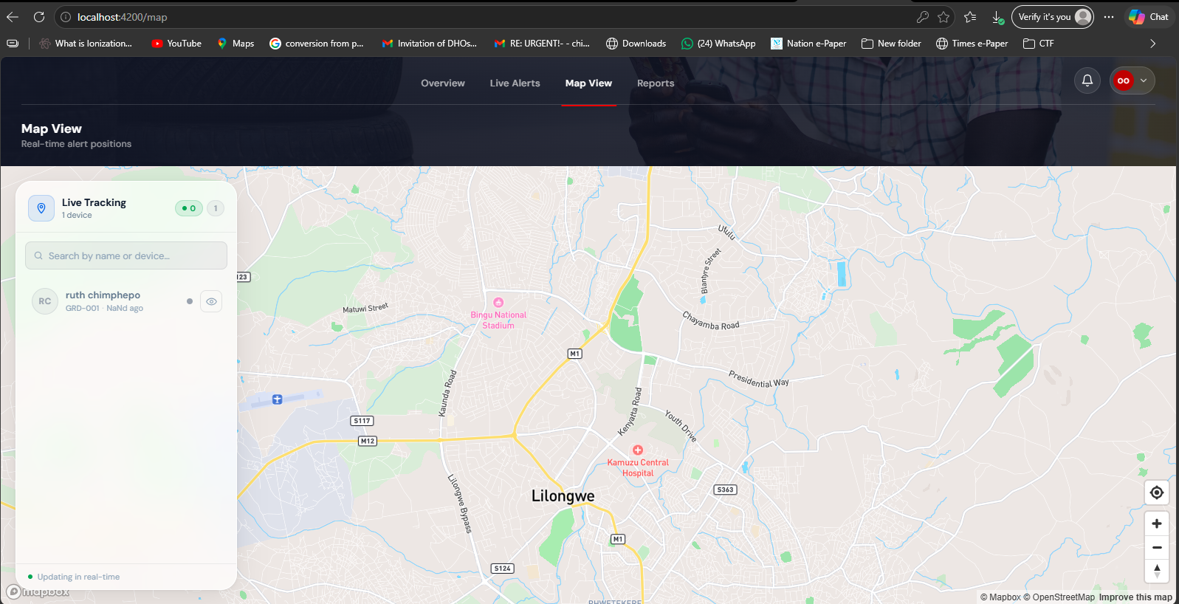Viewport: 1179px width, 604px height.
Task: Click the grey total device count badge
Action: coord(216,208)
